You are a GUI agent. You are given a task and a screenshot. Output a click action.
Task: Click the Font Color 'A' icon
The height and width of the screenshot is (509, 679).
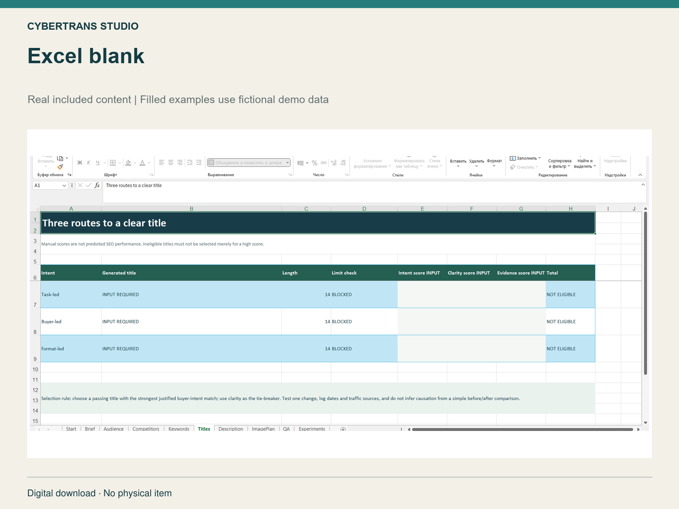143,163
